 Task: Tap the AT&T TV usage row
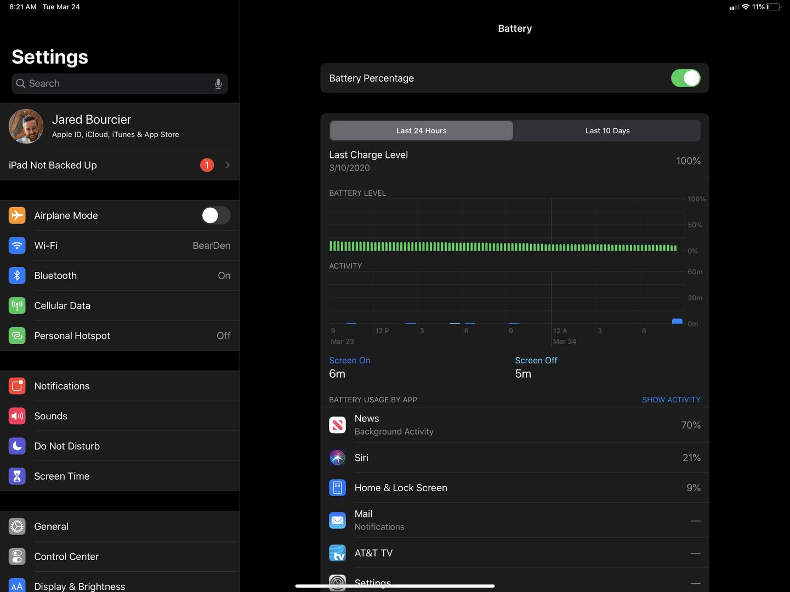point(515,553)
